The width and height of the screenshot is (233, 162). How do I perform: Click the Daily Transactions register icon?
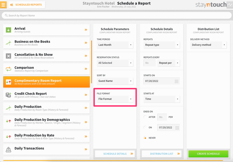tap(8, 150)
